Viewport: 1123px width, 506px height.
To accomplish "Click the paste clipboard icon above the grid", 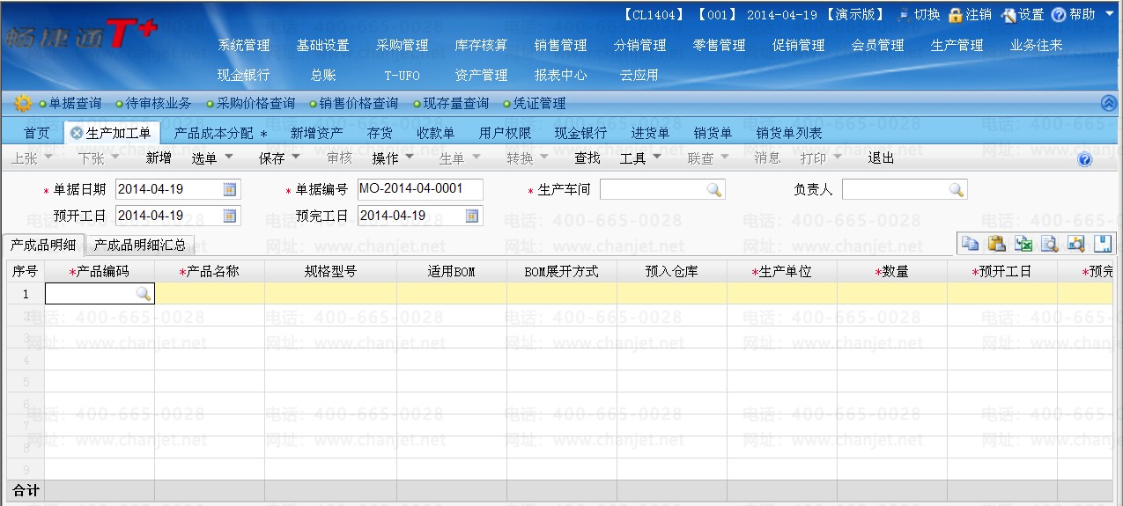I will click(996, 244).
